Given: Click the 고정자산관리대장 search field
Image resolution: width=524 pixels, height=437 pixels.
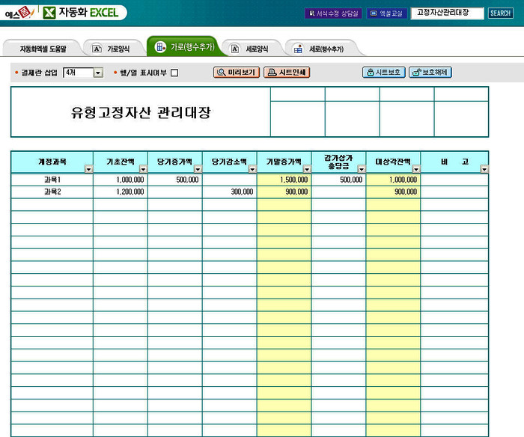Looking at the screenshot, I should [x=447, y=13].
